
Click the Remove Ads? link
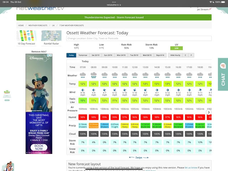(x=39, y=52)
